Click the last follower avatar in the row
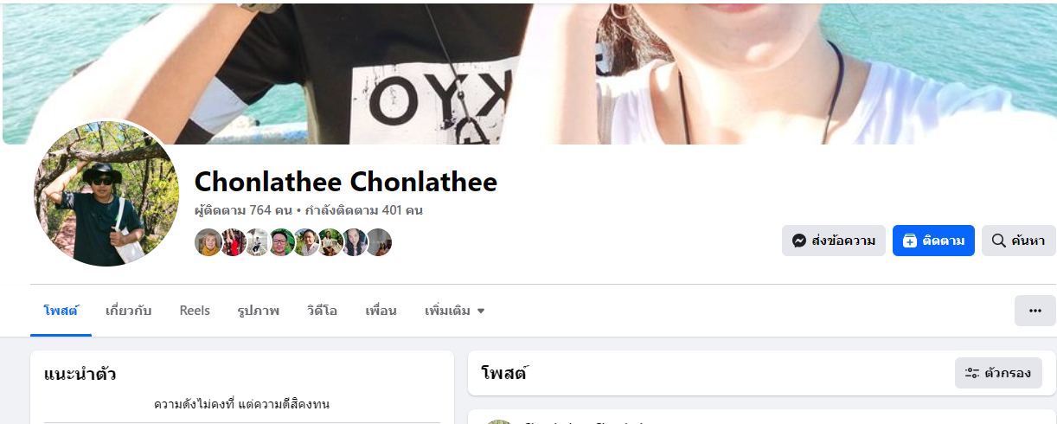The image size is (1057, 424). pos(378,242)
